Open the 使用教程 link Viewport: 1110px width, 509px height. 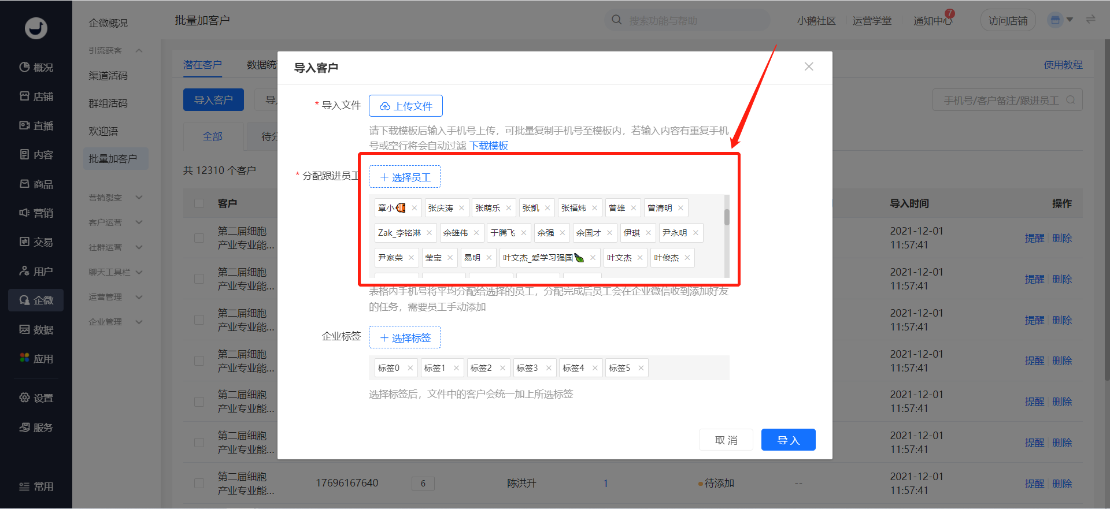1063,65
